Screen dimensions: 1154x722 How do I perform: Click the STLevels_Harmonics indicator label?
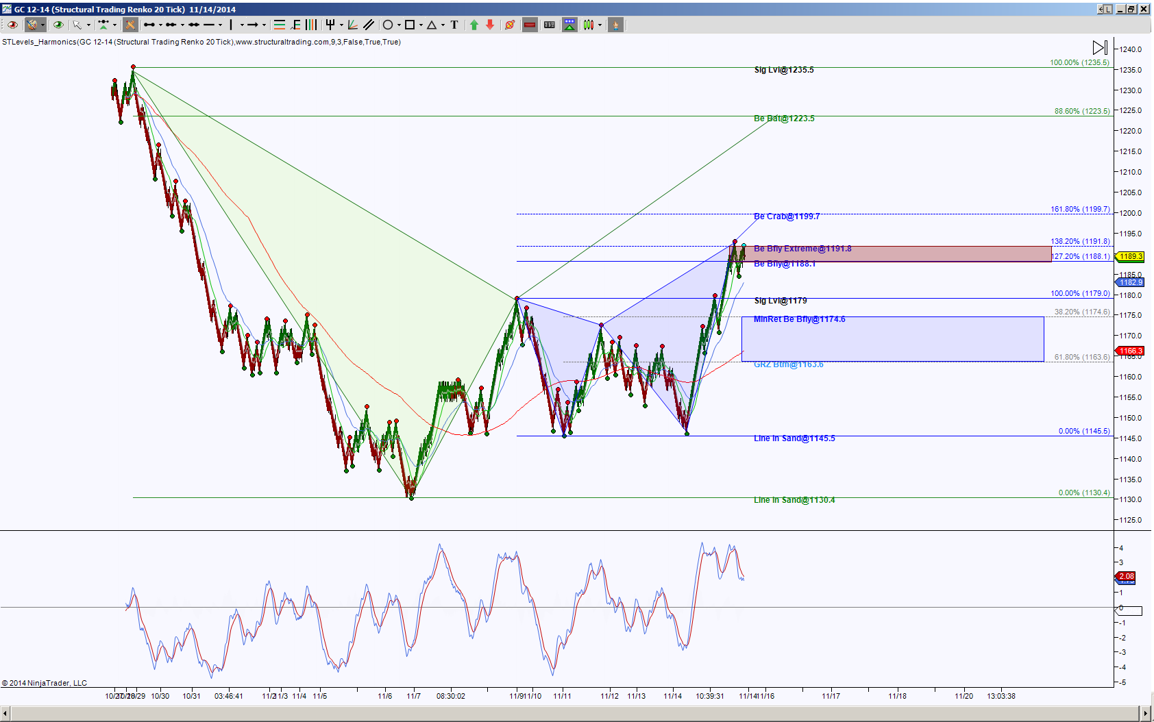(x=201, y=42)
